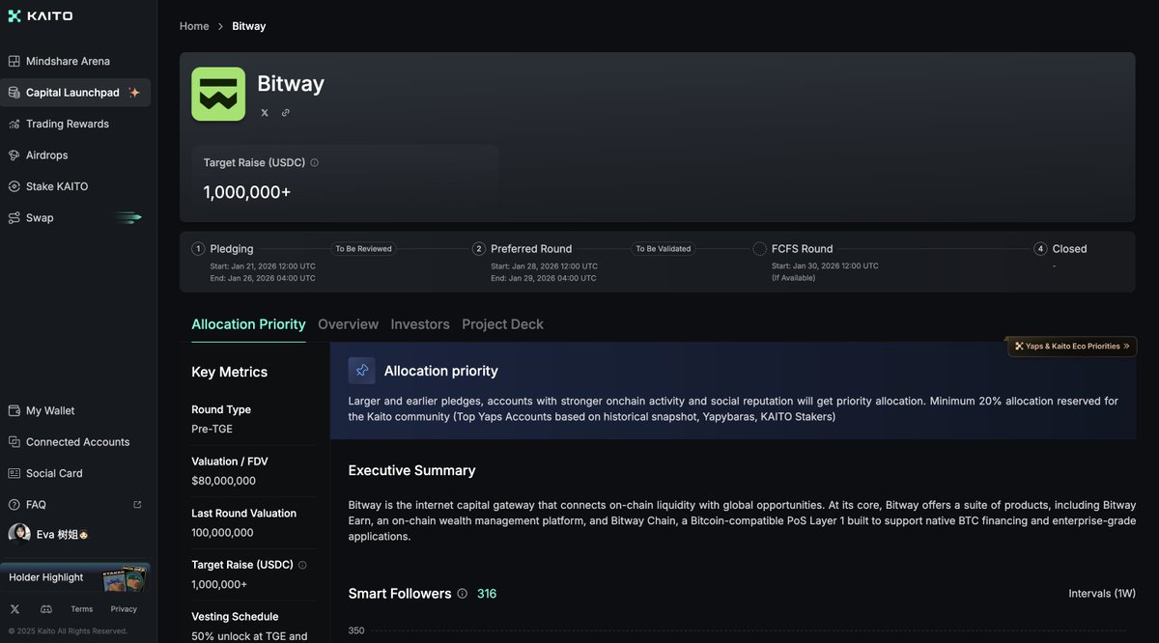Screen dimensions: 1159x643
Task: Click the Mindshare Arena grid icon
Action: (x=14, y=61)
